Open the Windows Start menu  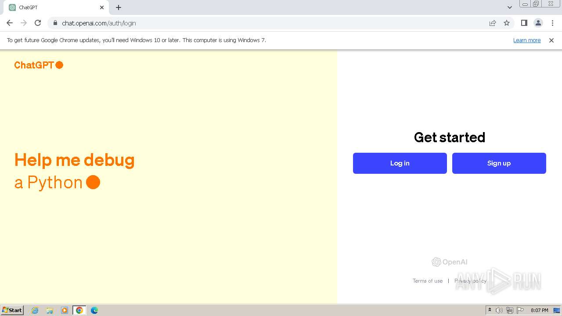coord(12,310)
